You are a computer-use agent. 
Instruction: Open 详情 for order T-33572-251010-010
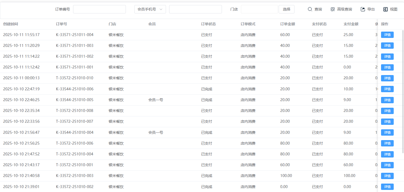pyautogui.click(x=387, y=78)
